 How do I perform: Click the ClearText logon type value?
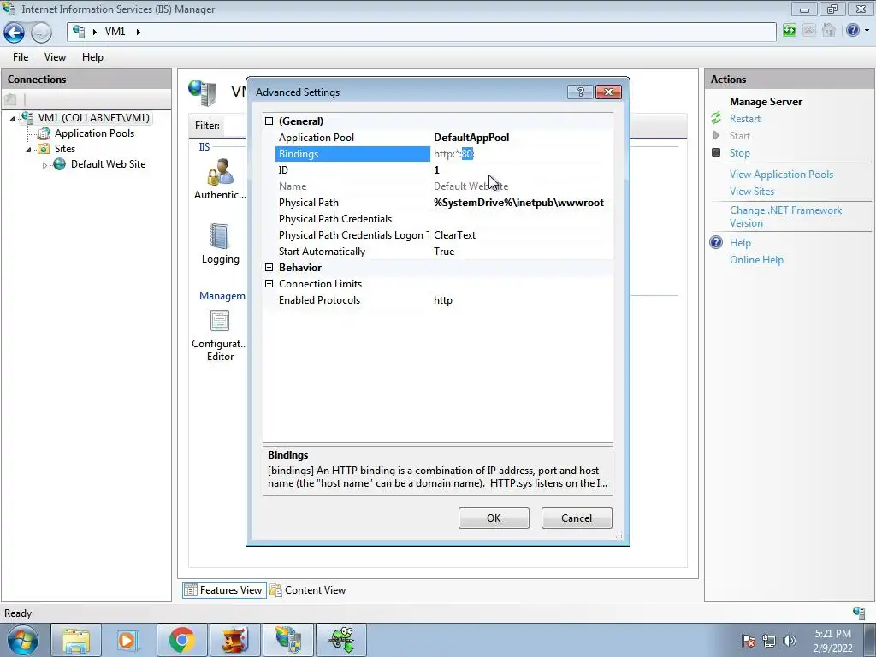tap(455, 235)
